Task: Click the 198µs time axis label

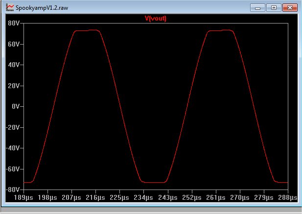Action: click(47, 198)
